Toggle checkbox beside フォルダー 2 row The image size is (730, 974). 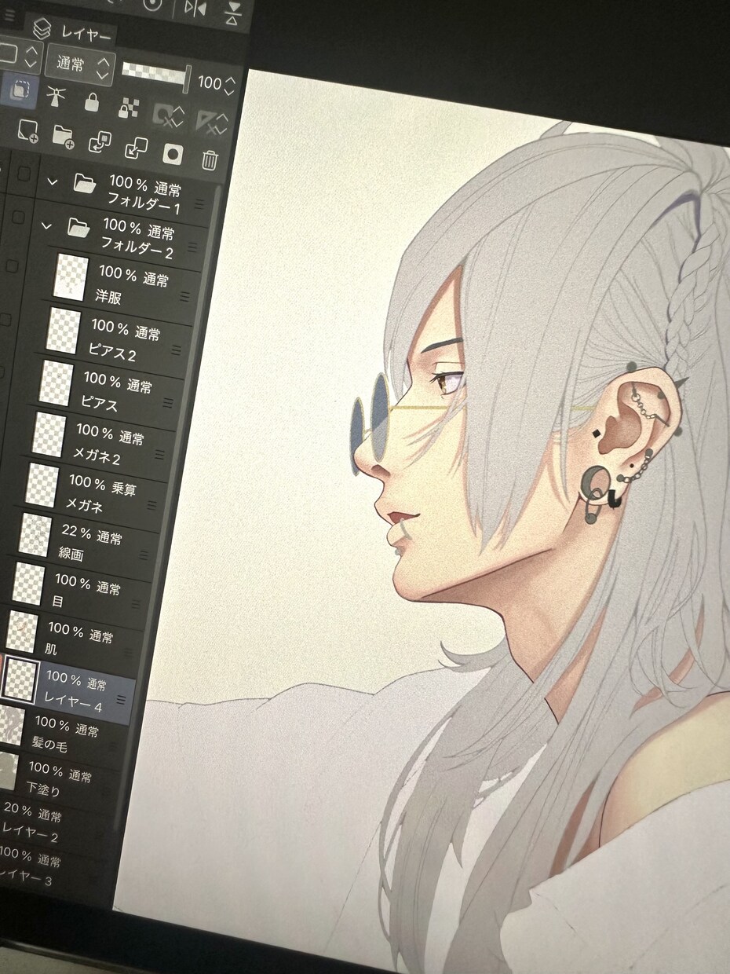coord(17,217)
